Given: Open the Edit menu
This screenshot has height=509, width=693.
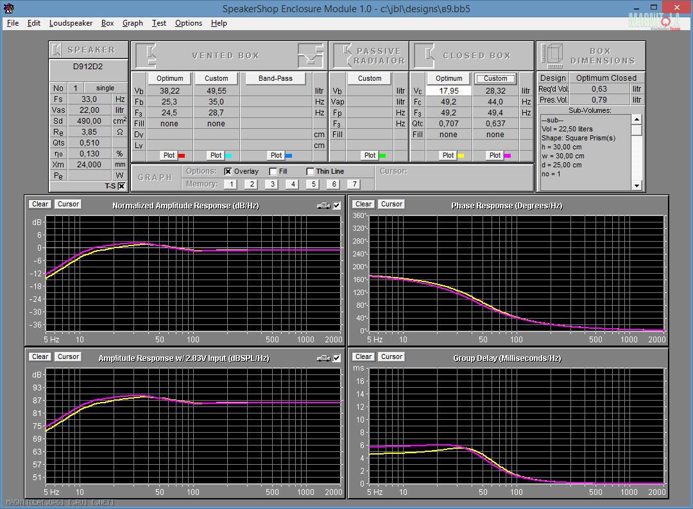Looking at the screenshot, I should coord(33,23).
